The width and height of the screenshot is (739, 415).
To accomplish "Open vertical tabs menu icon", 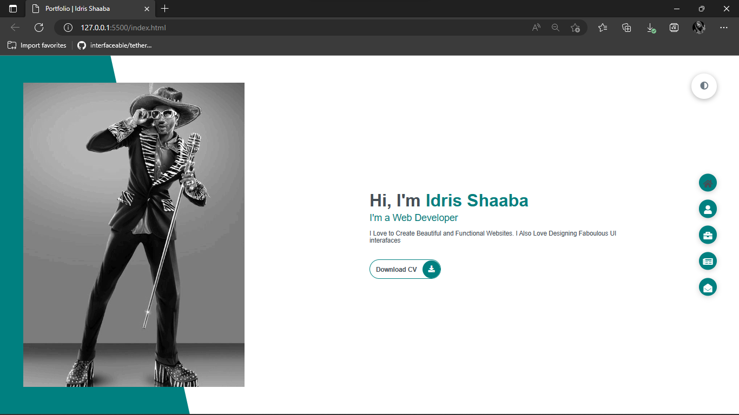I will [12, 9].
